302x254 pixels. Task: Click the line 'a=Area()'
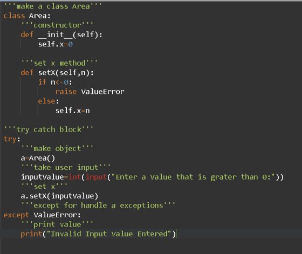pos(38,158)
